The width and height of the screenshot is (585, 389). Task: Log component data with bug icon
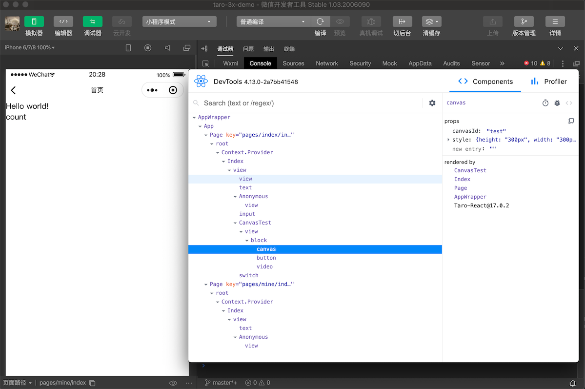pyautogui.click(x=557, y=103)
